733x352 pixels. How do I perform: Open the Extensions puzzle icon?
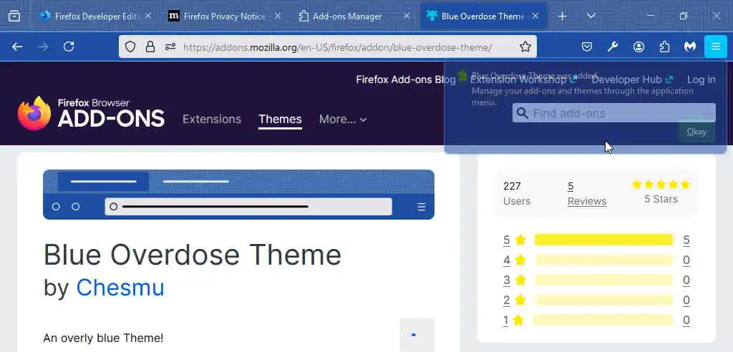point(664,47)
